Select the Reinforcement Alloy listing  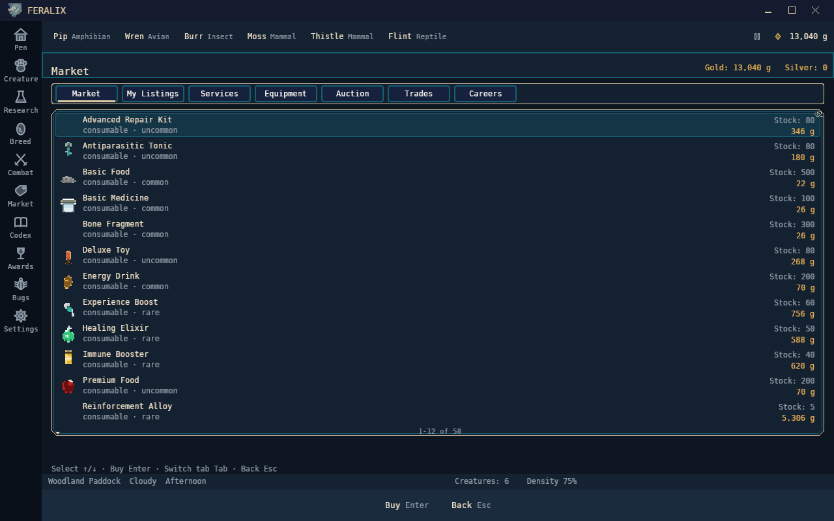pyautogui.click(x=438, y=412)
